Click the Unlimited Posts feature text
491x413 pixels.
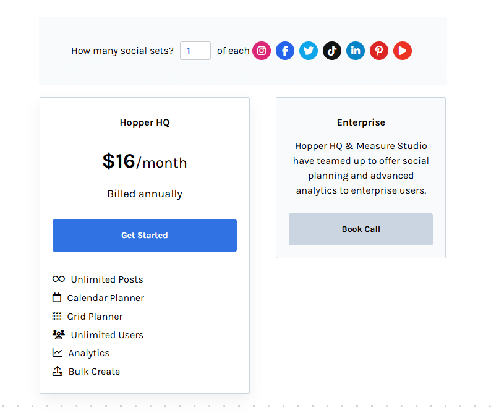coord(107,279)
